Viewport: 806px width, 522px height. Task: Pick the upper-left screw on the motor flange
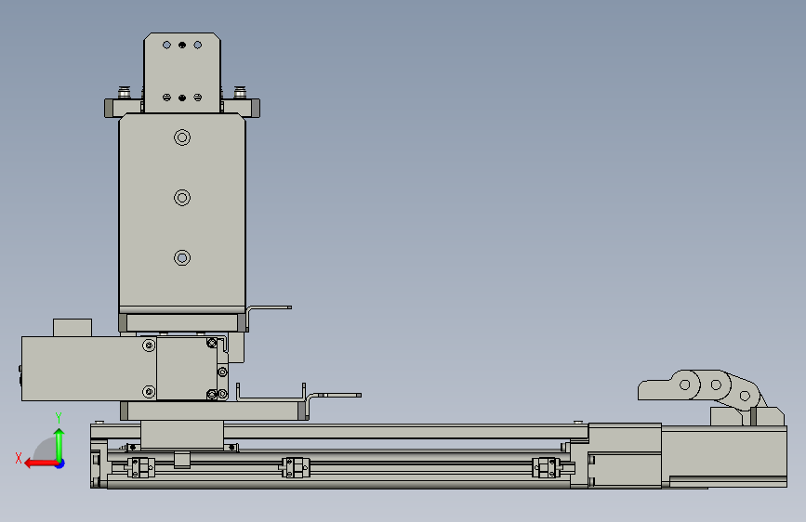(x=149, y=346)
